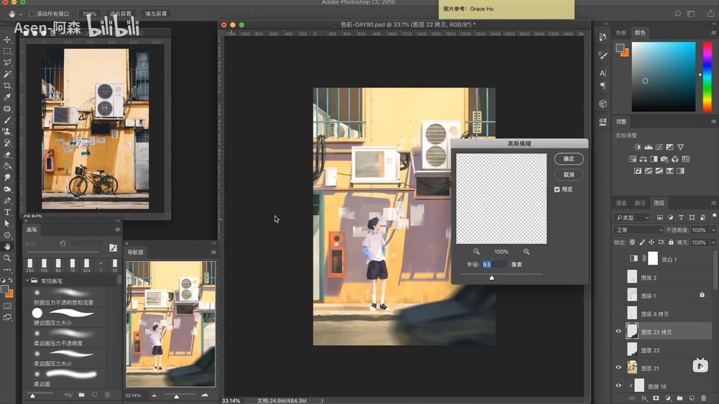Add a Brightness/Contrast adjustment sun icon
Viewport: 719px width, 404px height.
[637, 147]
